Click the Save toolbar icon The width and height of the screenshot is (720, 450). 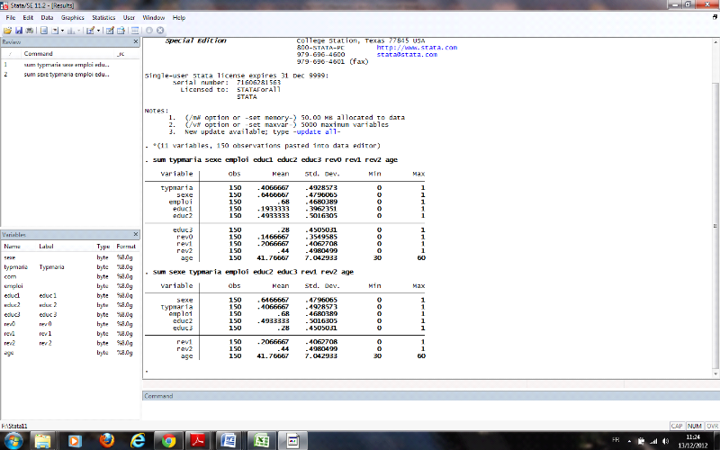tap(18, 31)
